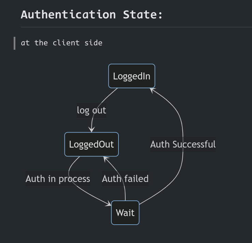Click the Wait state node
Viewport: 252px width, 243px height.
click(125, 213)
